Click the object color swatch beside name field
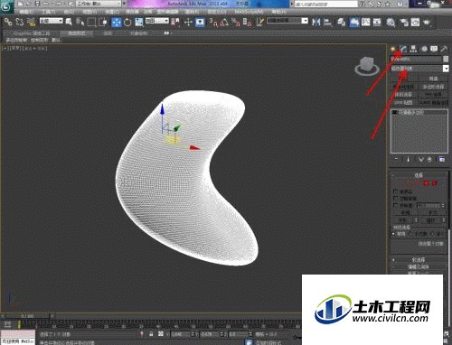The height and width of the screenshot is (345, 452). (x=446, y=59)
